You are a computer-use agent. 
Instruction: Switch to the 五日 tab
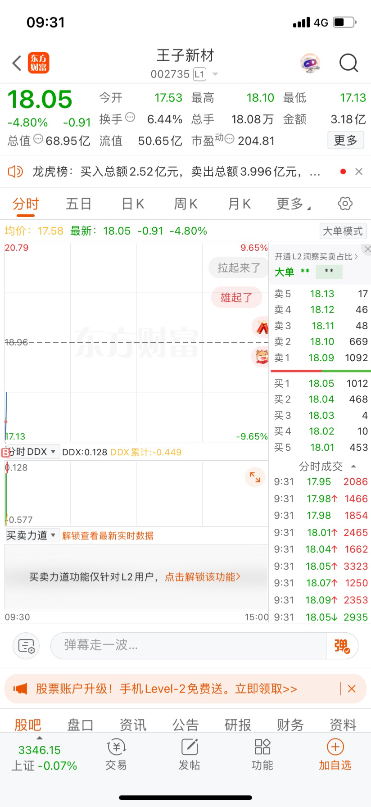click(x=79, y=204)
